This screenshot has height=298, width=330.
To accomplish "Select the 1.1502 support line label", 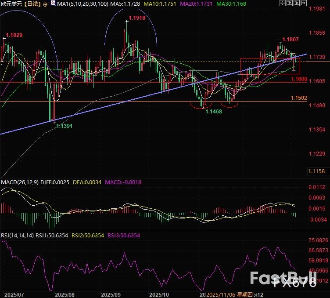I will click(x=298, y=98).
